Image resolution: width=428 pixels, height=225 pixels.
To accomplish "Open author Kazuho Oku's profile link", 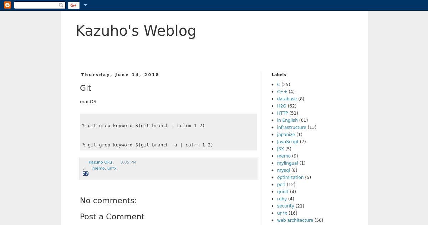I will pos(100,162).
